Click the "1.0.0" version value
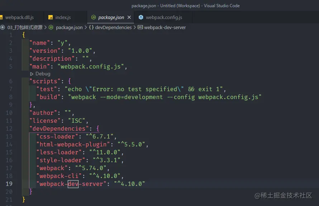Image resolution: width=319 pixels, height=206 pixels. [80, 51]
